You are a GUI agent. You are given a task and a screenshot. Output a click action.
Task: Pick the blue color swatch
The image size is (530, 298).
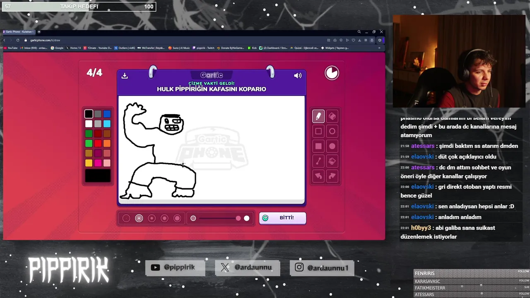pyautogui.click(x=107, y=114)
